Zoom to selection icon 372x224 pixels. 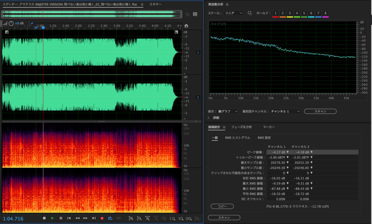[189, 219]
